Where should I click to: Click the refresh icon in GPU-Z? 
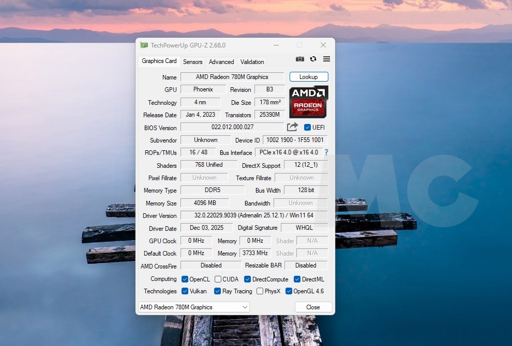[x=313, y=59]
